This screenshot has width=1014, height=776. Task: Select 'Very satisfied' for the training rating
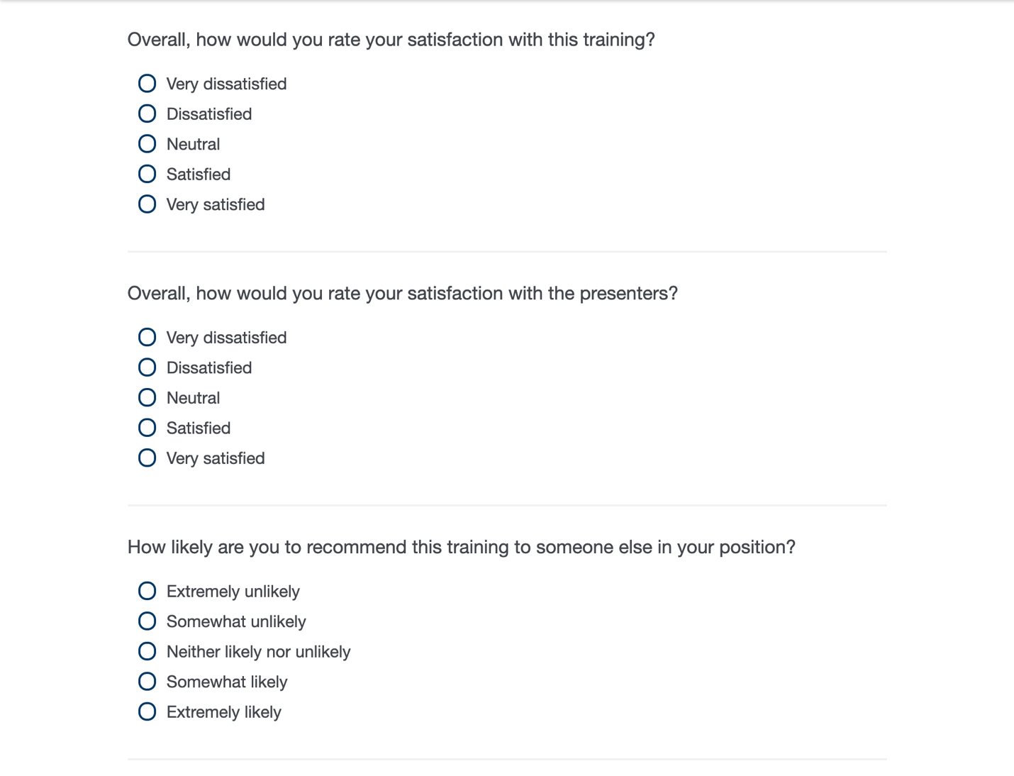point(147,204)
